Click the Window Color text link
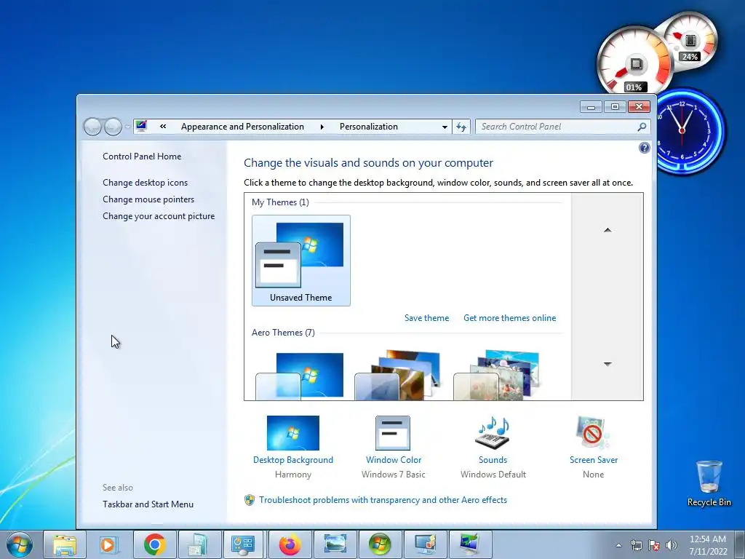Viewport: 745px width, 559px height. tap(394, 460)
